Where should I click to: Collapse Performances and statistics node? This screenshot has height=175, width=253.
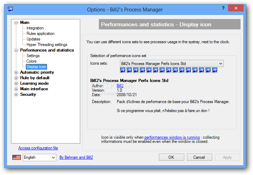(16, 50)
